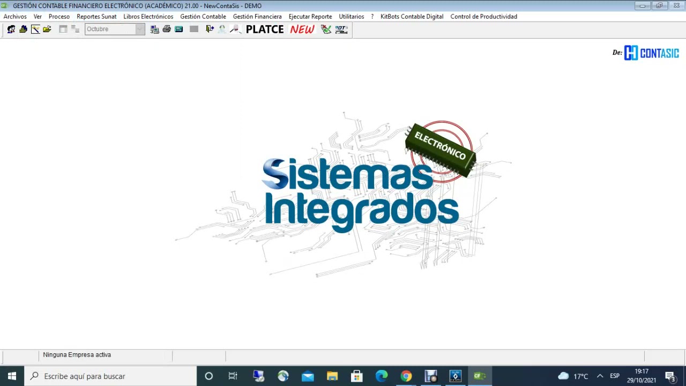The width and height of the screenshot is (686, 386).
Task: Click the magic wand toolbar icon
Action: (35, 29)
